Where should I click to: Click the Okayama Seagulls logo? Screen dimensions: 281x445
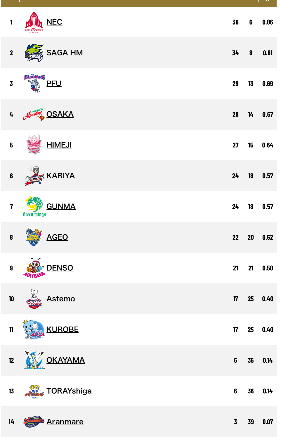pyautogui.click(x=34, y=360)
